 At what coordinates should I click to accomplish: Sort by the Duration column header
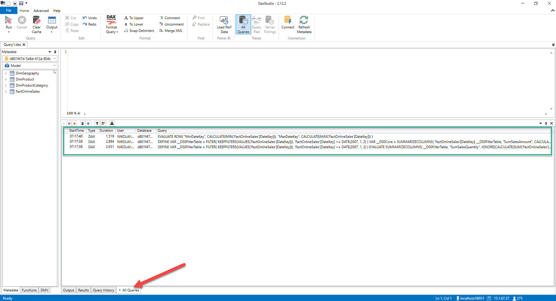pos(106,131)
